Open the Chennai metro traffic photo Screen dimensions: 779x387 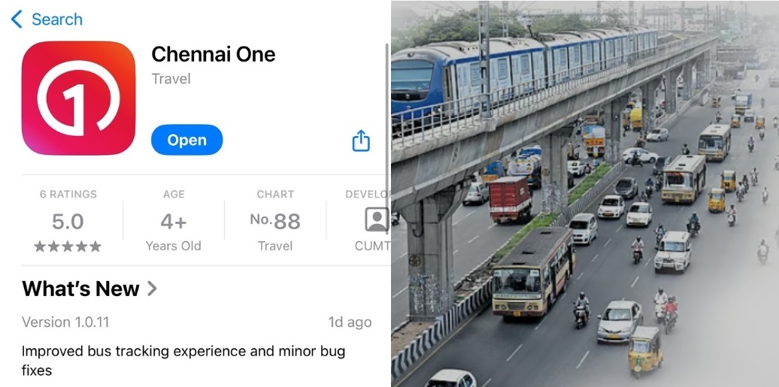tap(585, 194)
